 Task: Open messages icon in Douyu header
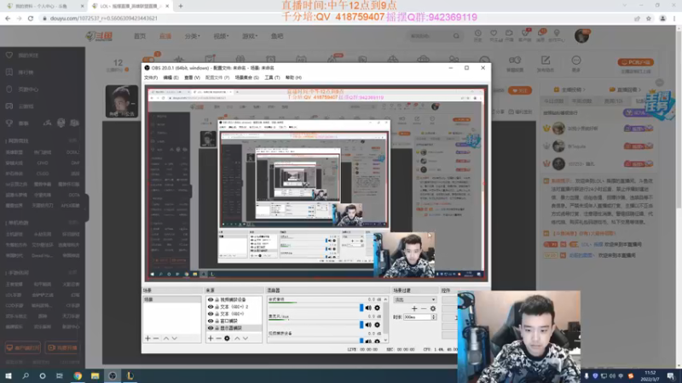(x=540, y=35)
